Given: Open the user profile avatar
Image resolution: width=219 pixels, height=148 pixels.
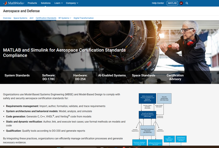Looking at the screenshot, I should [181, 3].
